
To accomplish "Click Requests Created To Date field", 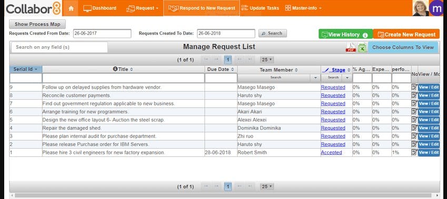I will pos(226,33).
